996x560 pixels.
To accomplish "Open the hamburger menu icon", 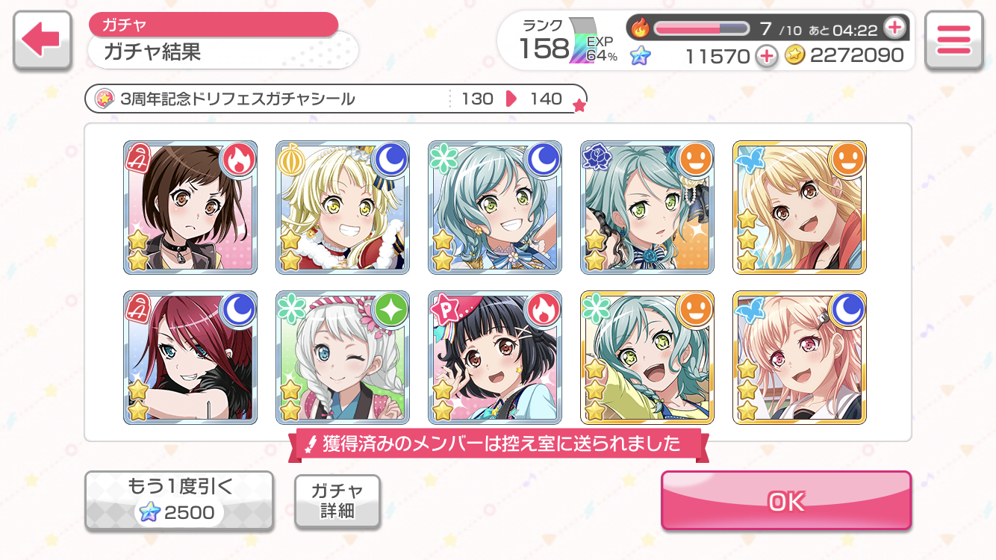I will pos(953,40).
